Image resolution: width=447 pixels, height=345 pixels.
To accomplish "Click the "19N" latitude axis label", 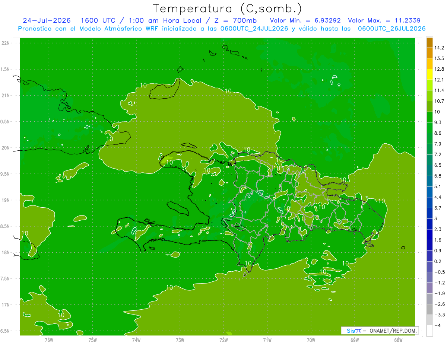I will pyautogui.click(x=6, y=200).
